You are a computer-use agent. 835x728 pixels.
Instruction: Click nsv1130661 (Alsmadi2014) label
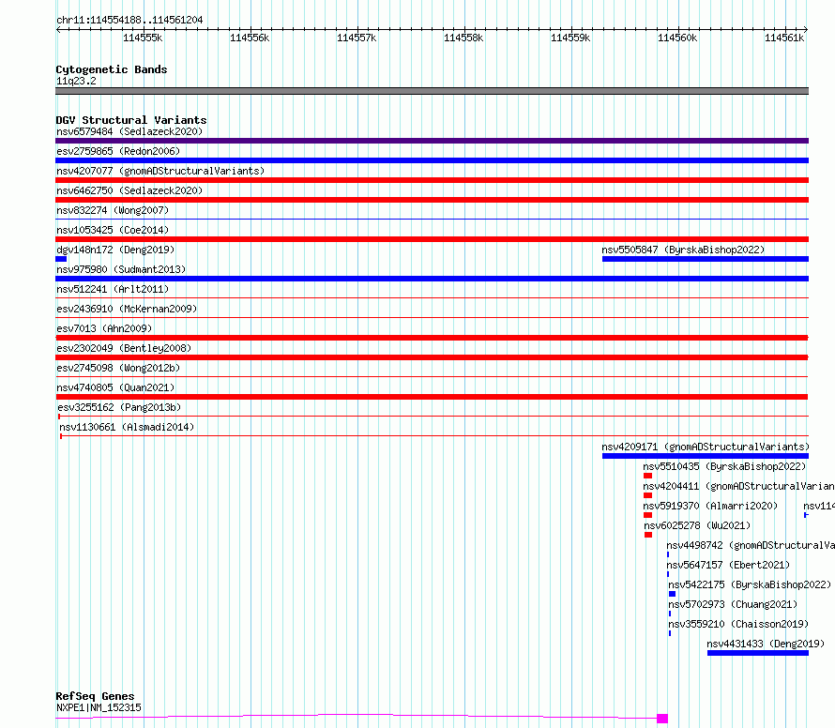tap(127, 427)
